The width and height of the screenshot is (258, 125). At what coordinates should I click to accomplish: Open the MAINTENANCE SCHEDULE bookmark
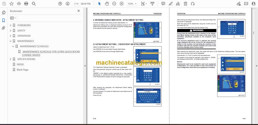pos(34,46)
